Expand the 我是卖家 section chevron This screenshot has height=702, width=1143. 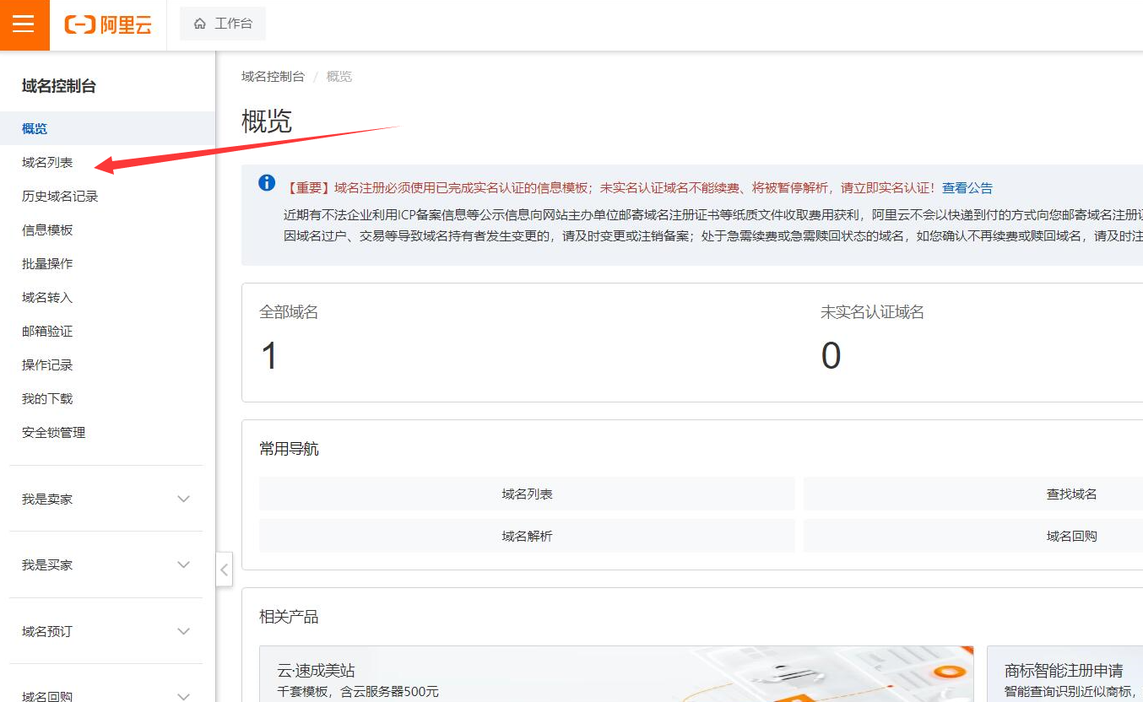pyautogui.click(x=184, y=499)
